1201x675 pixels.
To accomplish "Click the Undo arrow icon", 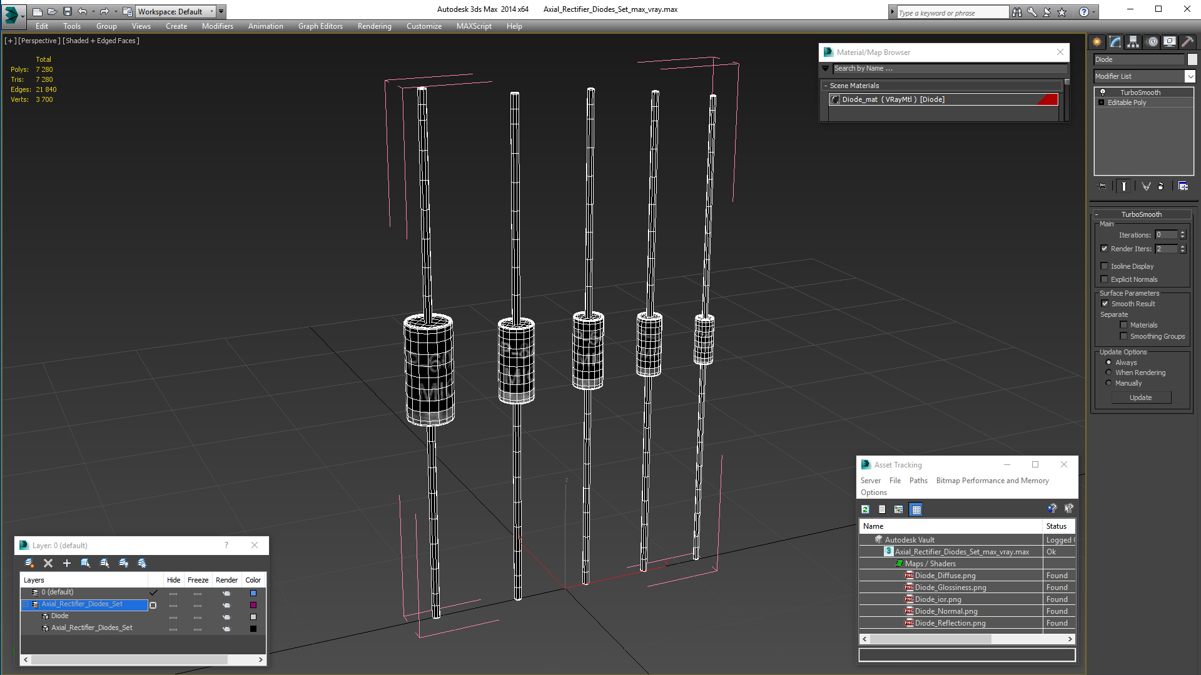I will click(x=83, y=11).
